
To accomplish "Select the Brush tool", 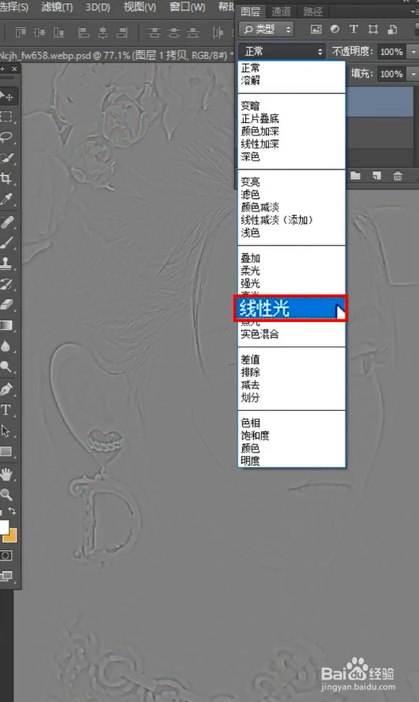I will pyautogui.click(x=6, y=242).
